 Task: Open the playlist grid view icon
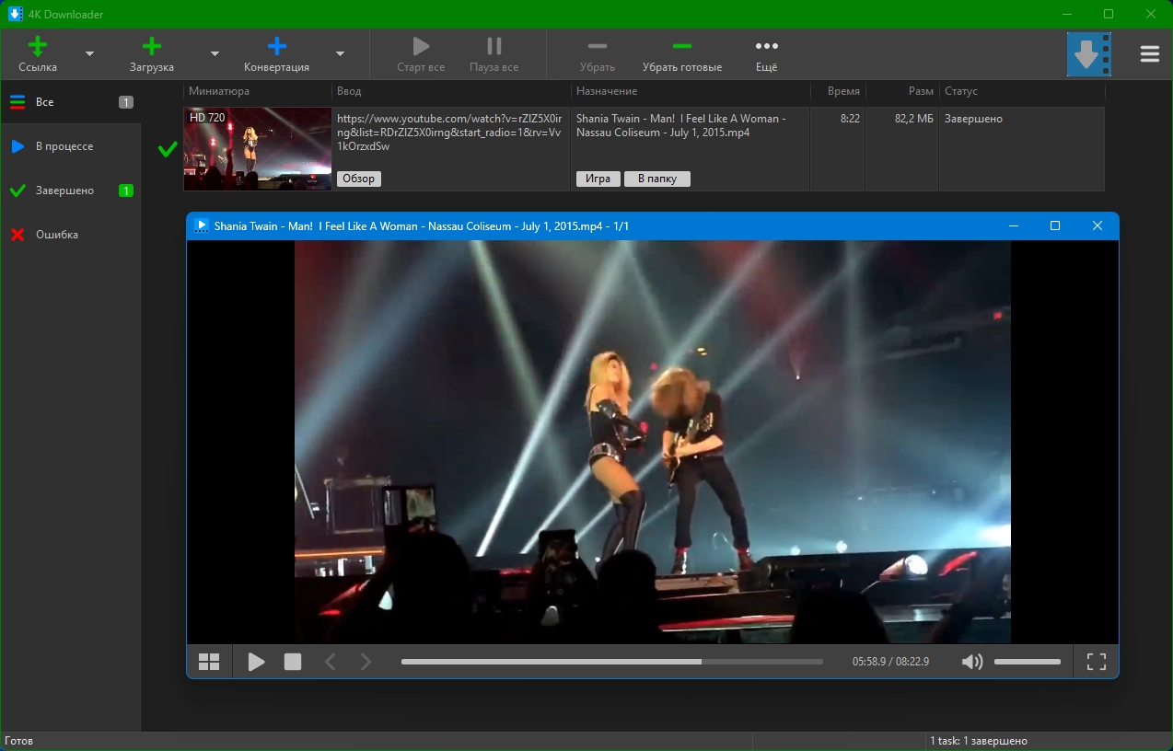pyautogui.click(x=209, y=662)
